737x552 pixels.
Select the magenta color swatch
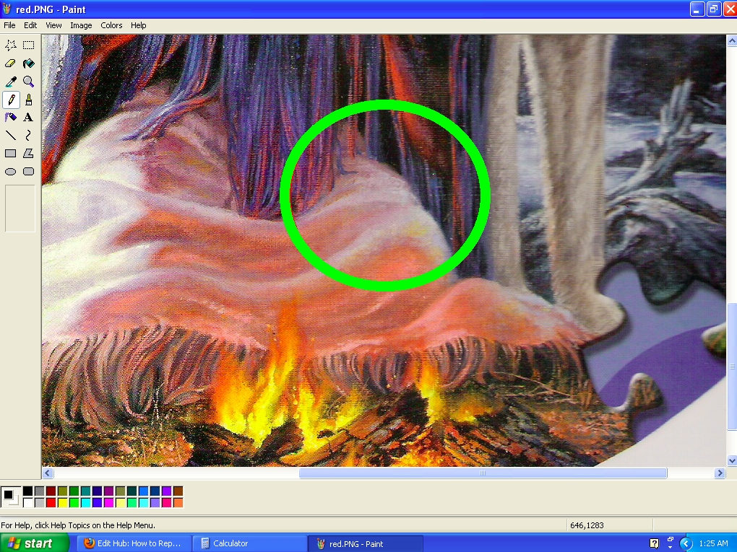tap(108, 503)
